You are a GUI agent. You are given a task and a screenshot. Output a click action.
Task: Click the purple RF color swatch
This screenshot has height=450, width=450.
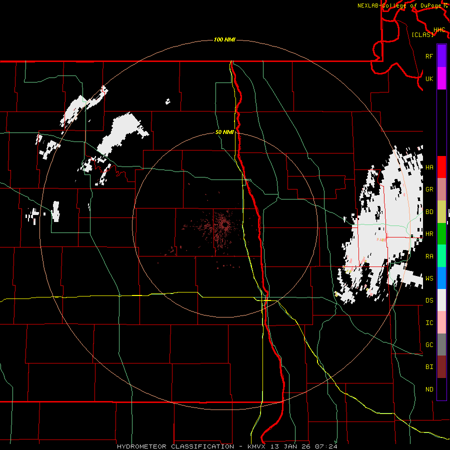[x=441, y=56]
